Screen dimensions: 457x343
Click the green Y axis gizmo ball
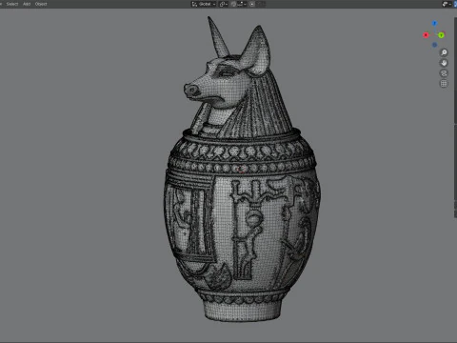(x=441, y=35)
